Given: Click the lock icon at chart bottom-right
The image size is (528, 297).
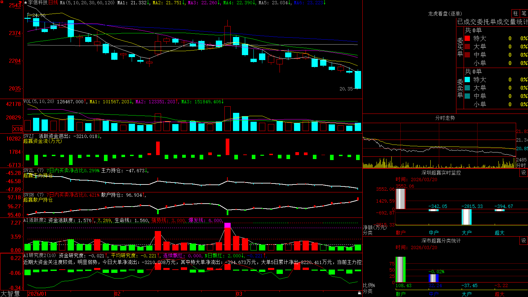Looking at the screenshot, I should click(359, 293).
